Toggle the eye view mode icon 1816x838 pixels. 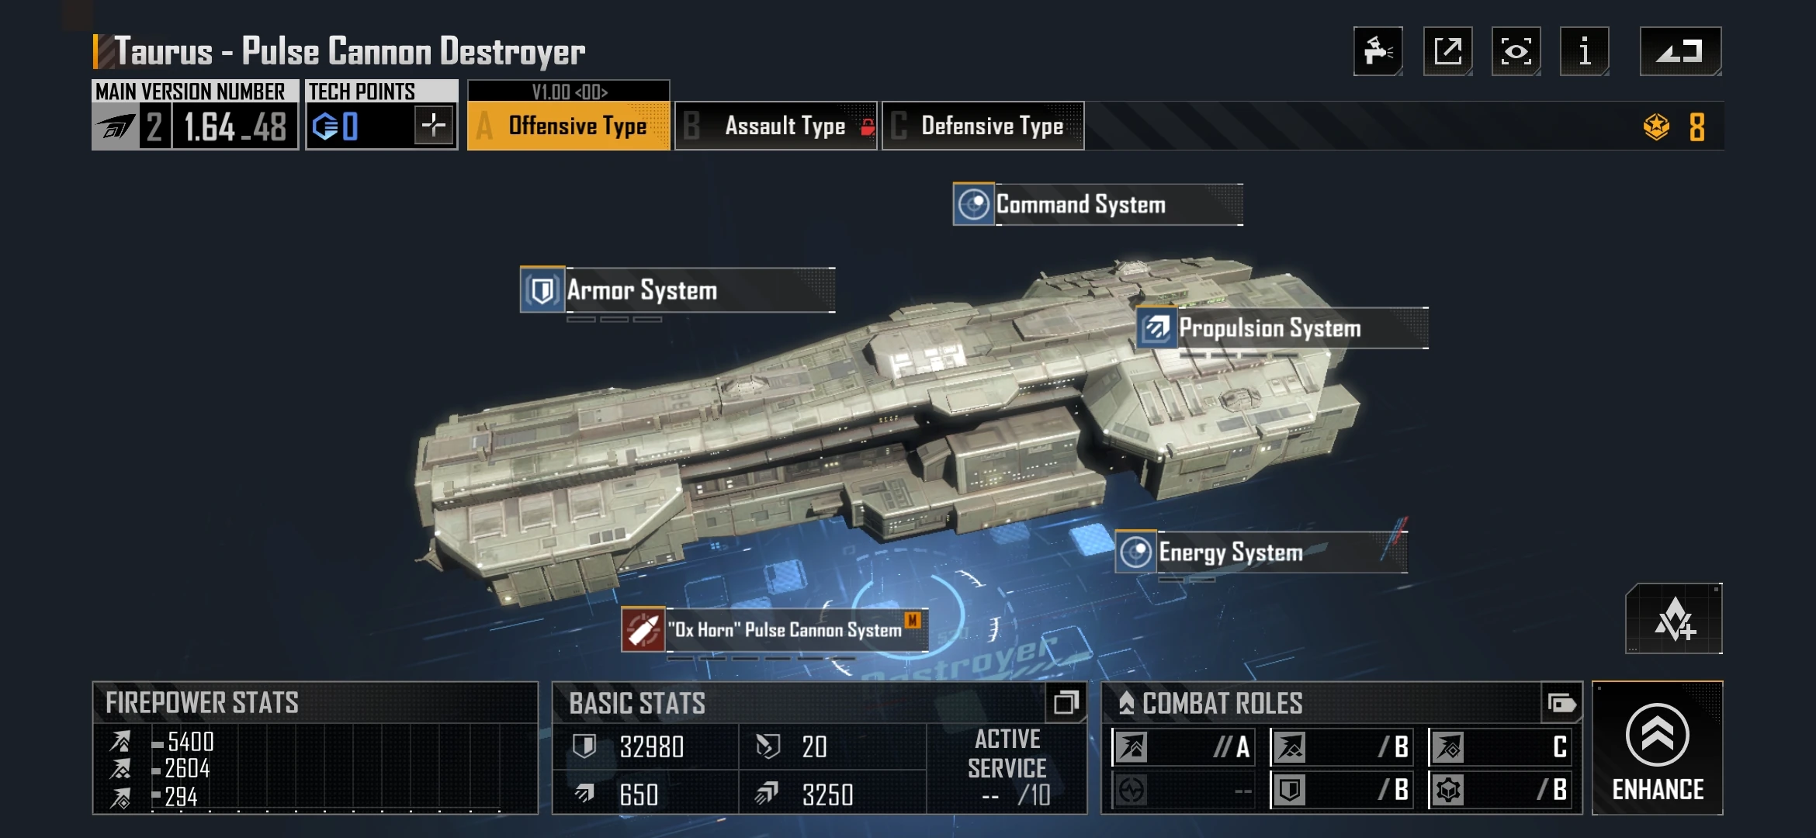tap(1516, 51)
